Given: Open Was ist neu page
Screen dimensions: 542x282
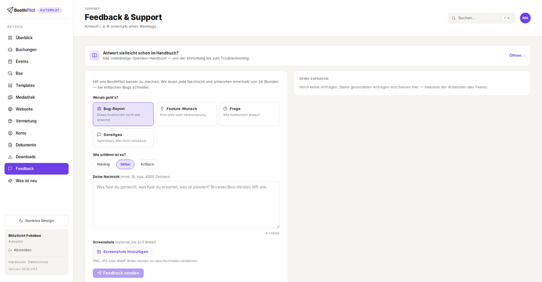Looking at the screenshot, I should [x=37, y=180].
